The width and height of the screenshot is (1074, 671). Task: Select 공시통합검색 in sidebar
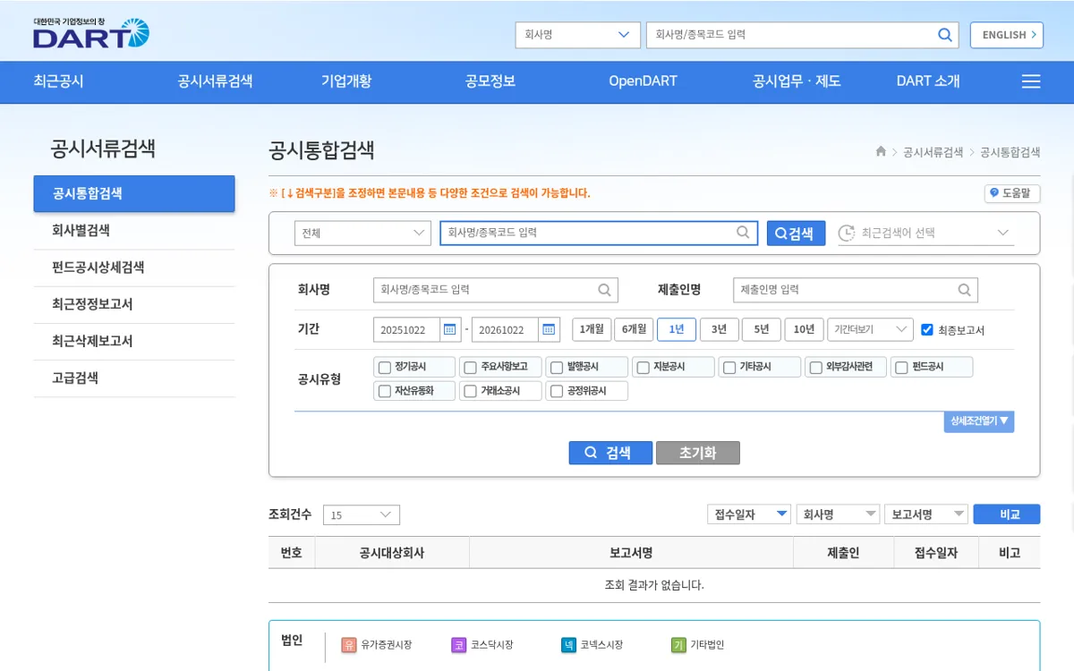pos(134,193)
